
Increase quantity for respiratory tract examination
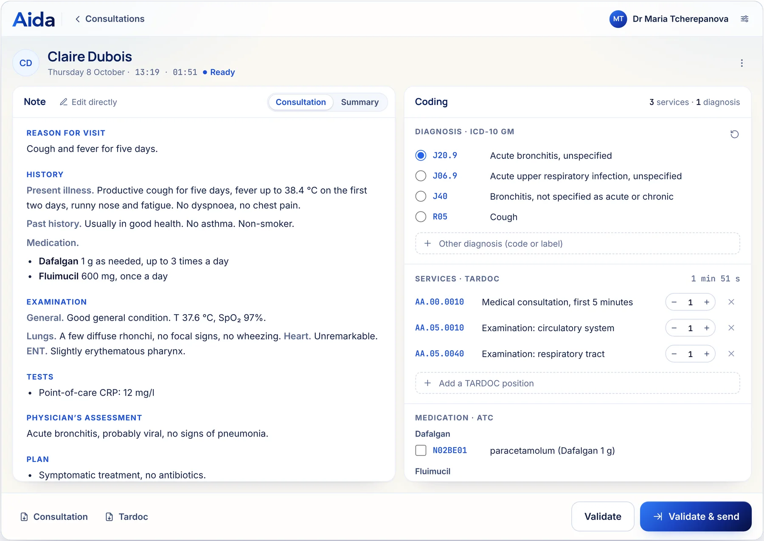707,354
